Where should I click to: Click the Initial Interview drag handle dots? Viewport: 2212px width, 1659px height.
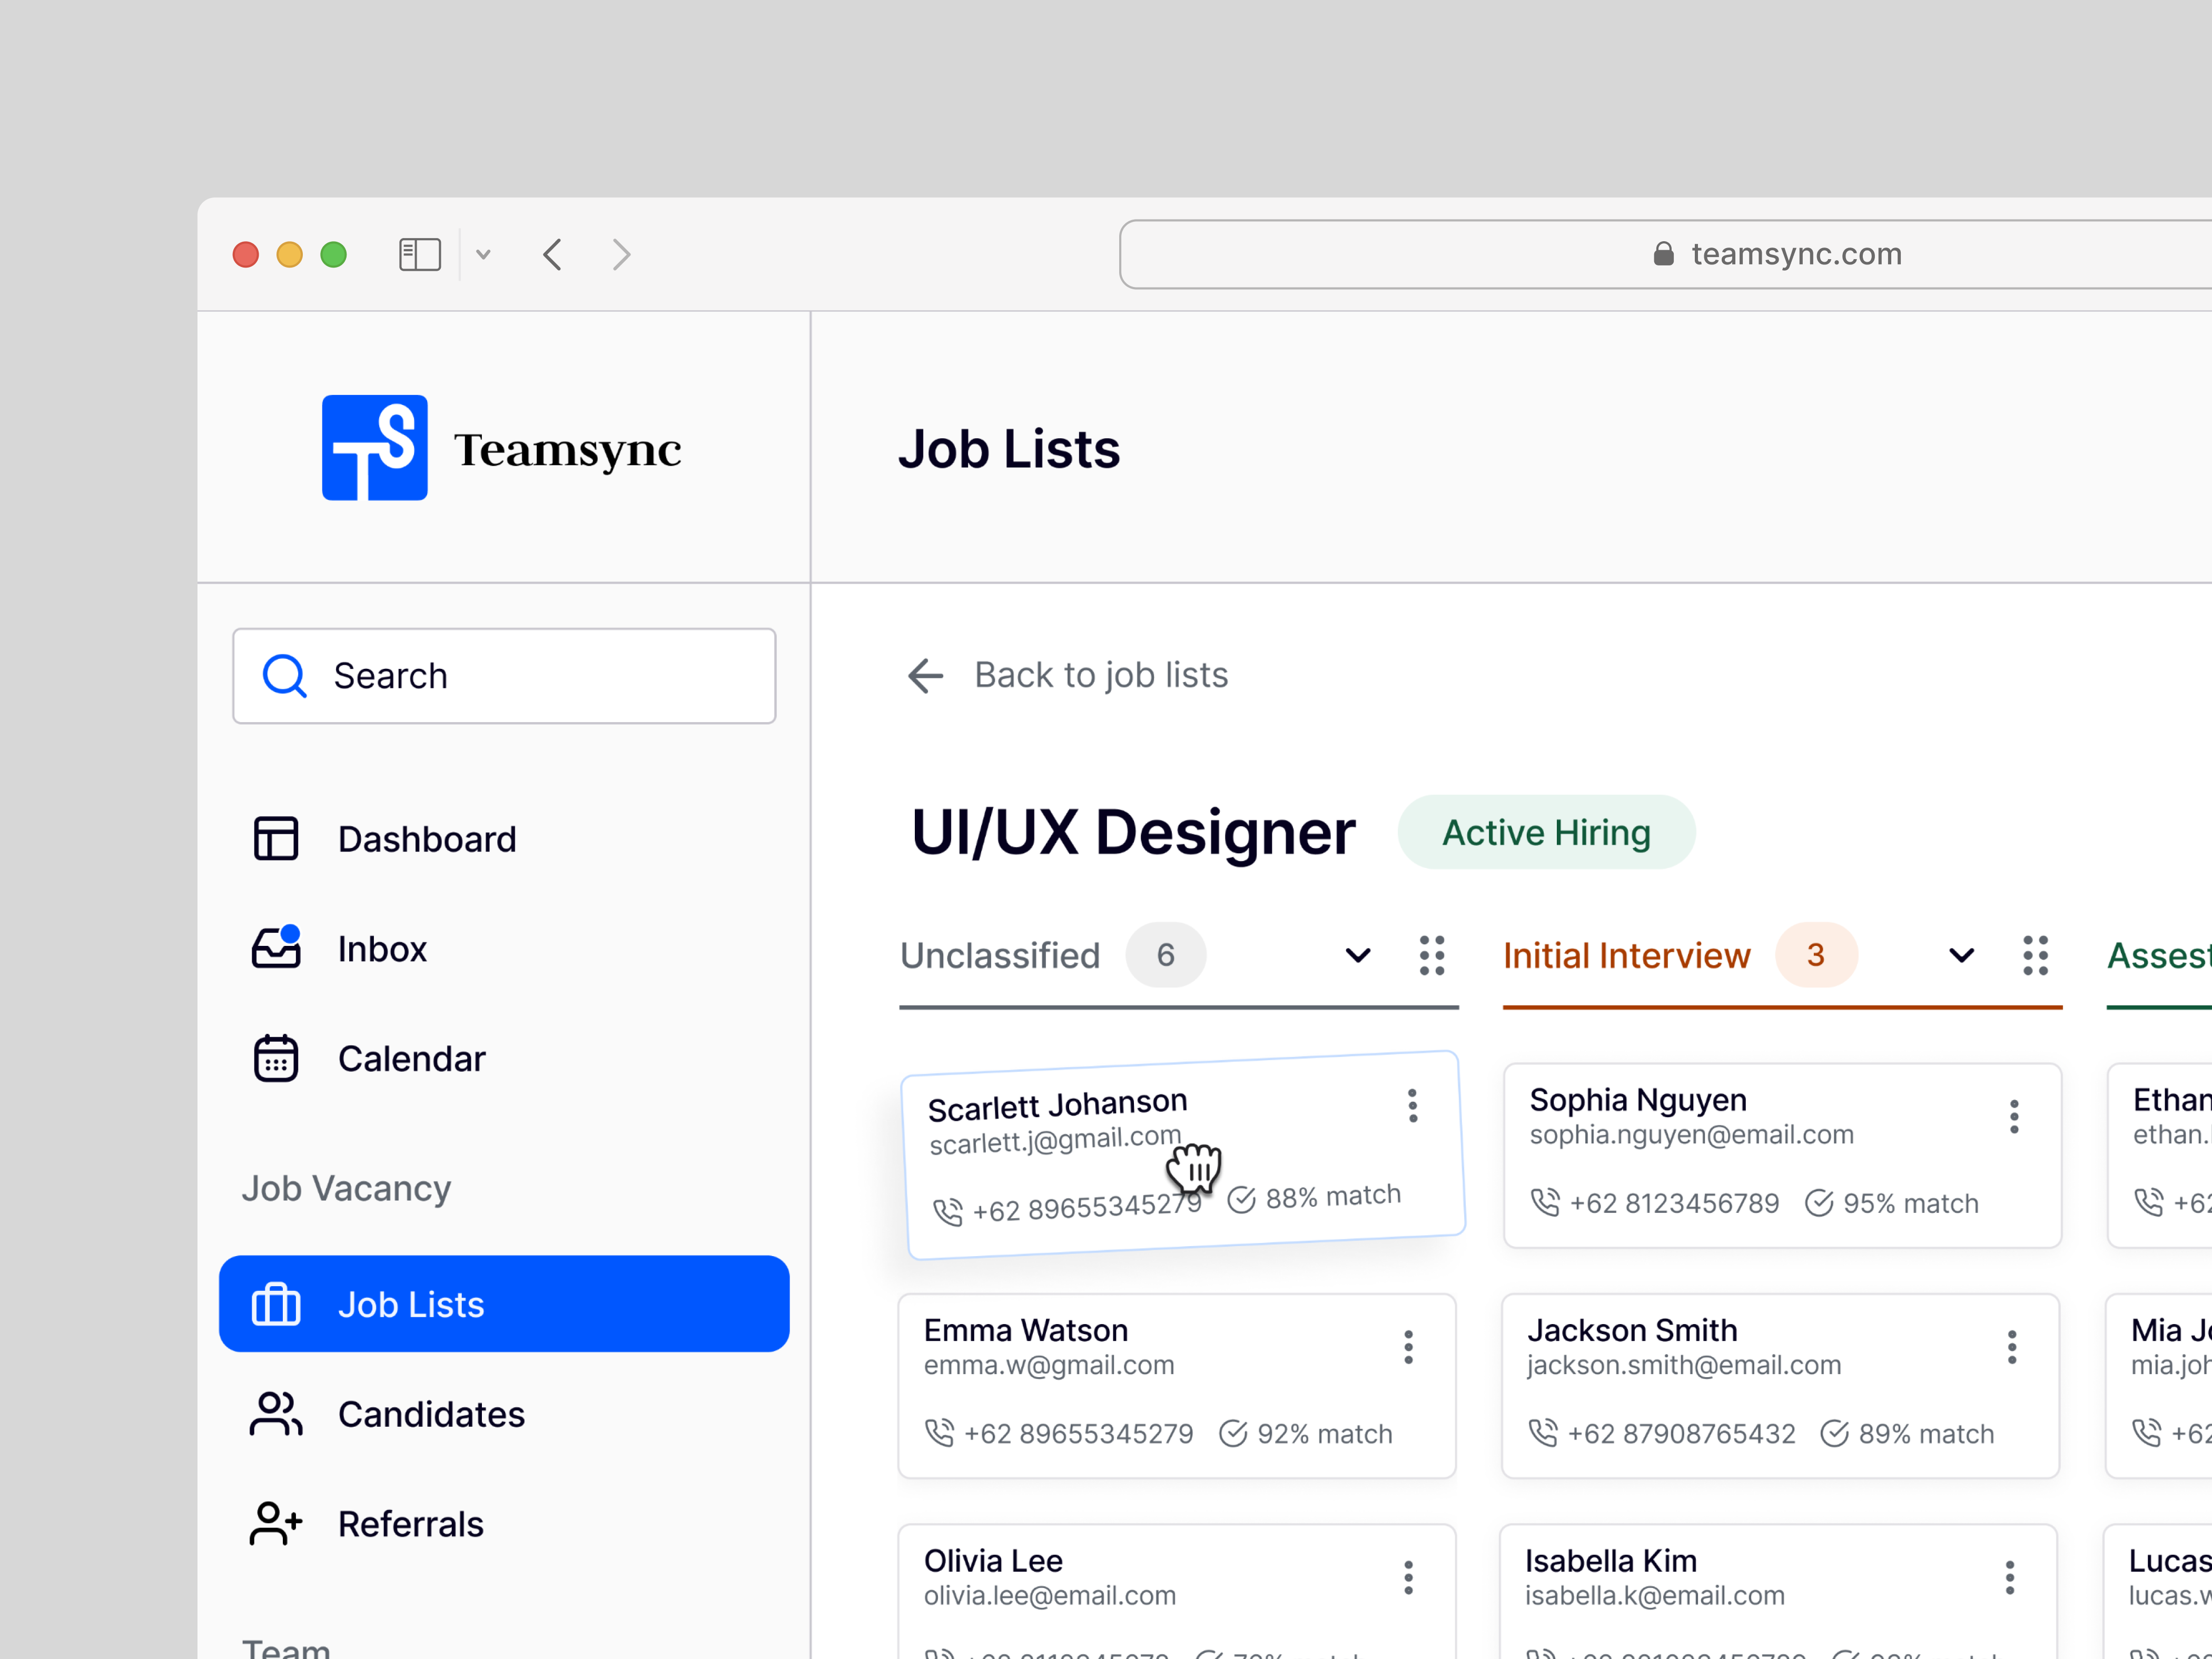(x=2036, y=955)
